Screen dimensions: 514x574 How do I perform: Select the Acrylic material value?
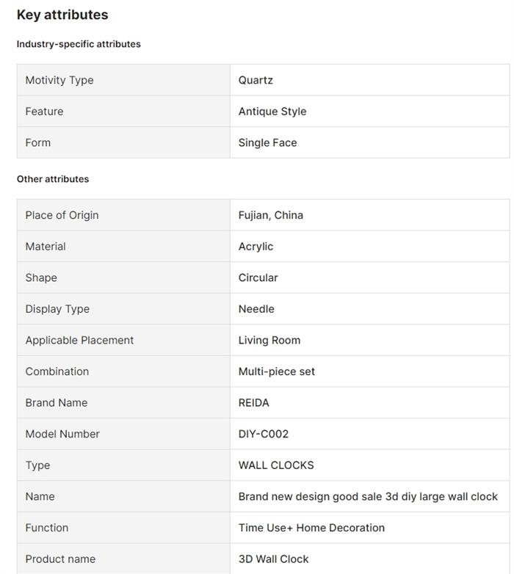tap(256, 247)
